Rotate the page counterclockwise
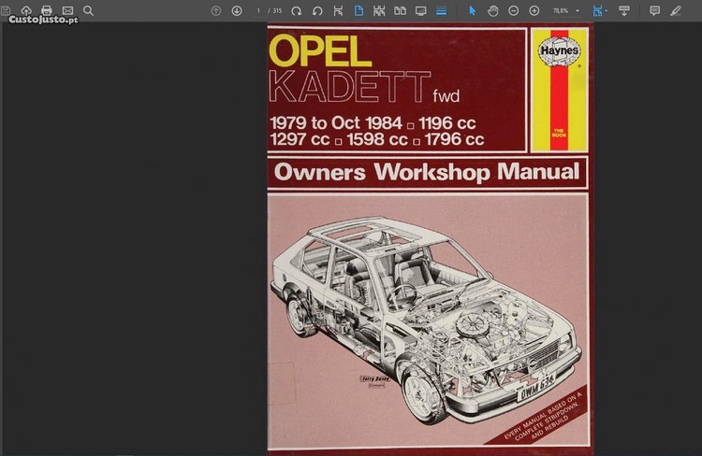The image size is (702, 456). [x=317, y=10]
